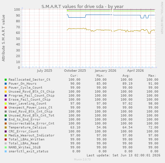Click the Max: column header
165x163 pixels.
point(152,76)
